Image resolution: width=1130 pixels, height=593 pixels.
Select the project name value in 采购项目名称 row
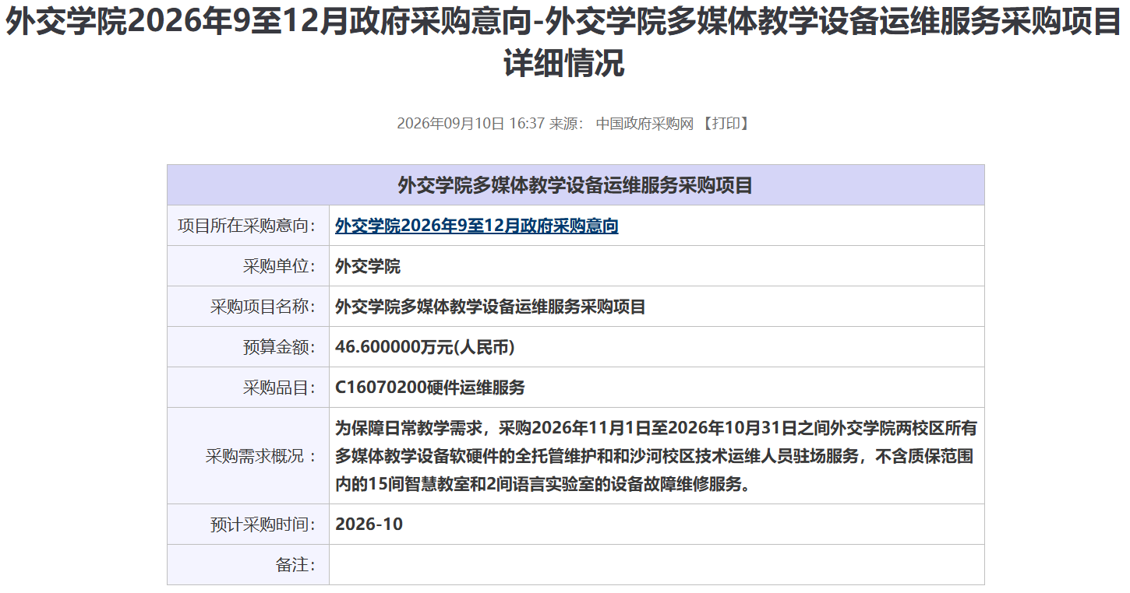tap(491, 307)
